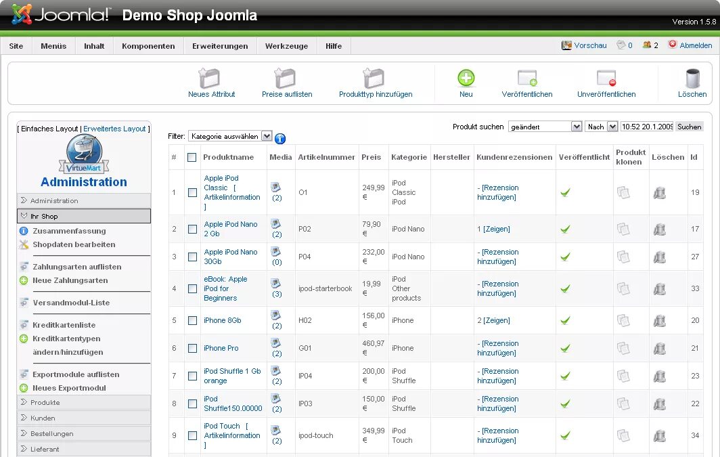Expand the Bestellungen sidebar section
This screenshot has height=457, width=720.
(84, 433)
